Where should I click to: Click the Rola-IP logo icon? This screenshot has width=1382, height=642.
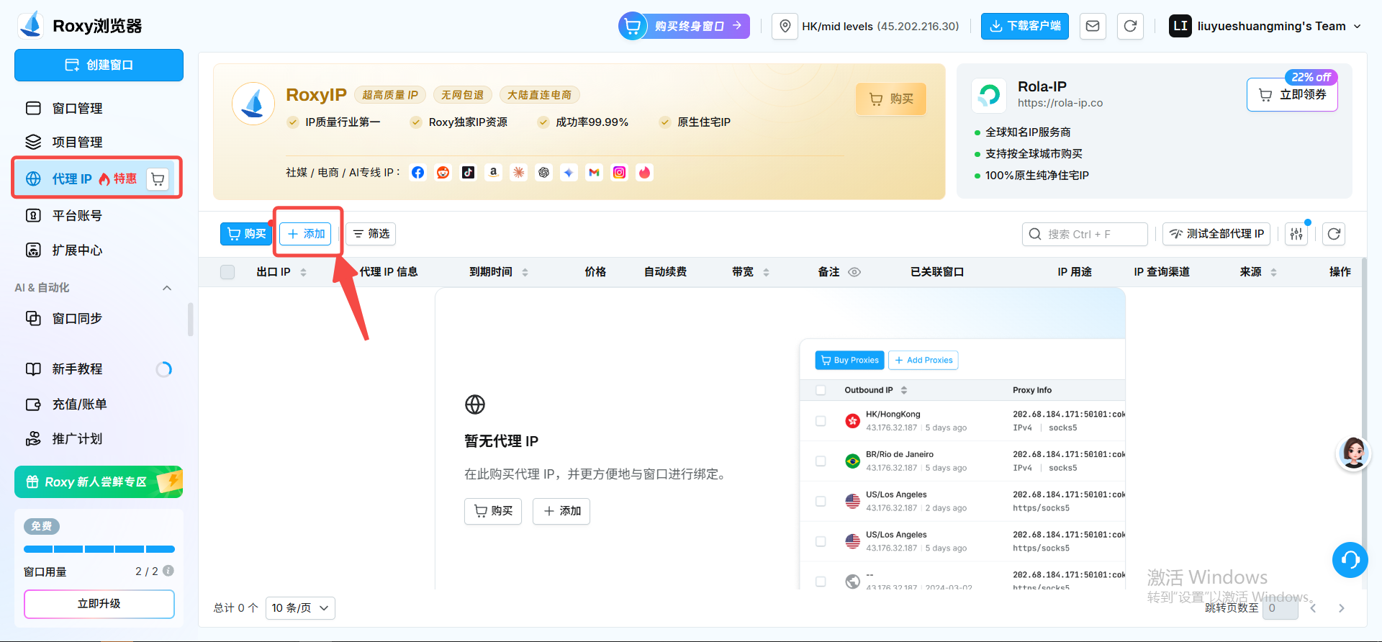[989, 96]
